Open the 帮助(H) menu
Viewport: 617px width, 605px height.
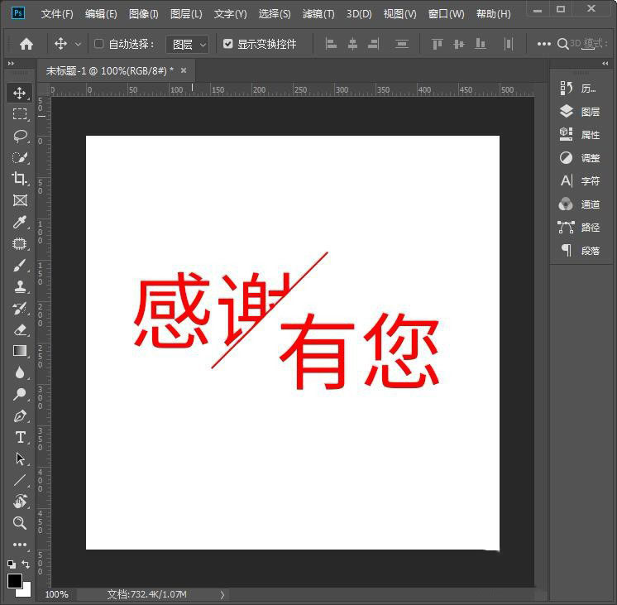[x=494, y=14]
